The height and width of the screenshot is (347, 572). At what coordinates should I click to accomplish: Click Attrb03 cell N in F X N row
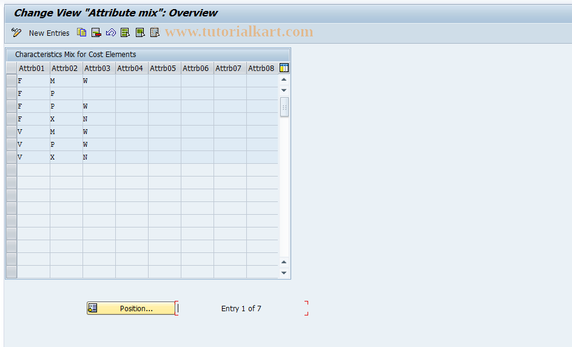pyautogui.click(x=99, y=119)
